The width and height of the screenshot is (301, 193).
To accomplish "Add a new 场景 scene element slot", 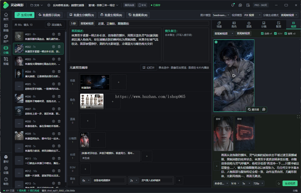I will click(119, 82).
